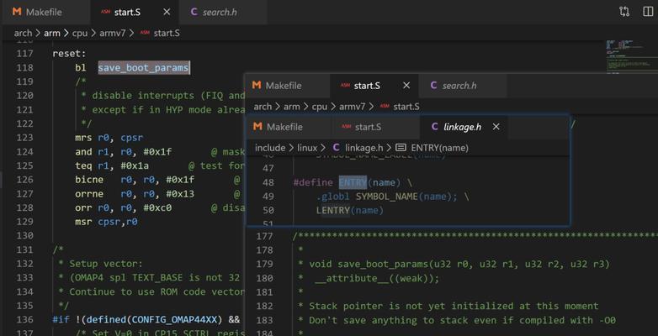Click the highlighted 'save_boot_params' text on line 118

[x=144, y=67]
